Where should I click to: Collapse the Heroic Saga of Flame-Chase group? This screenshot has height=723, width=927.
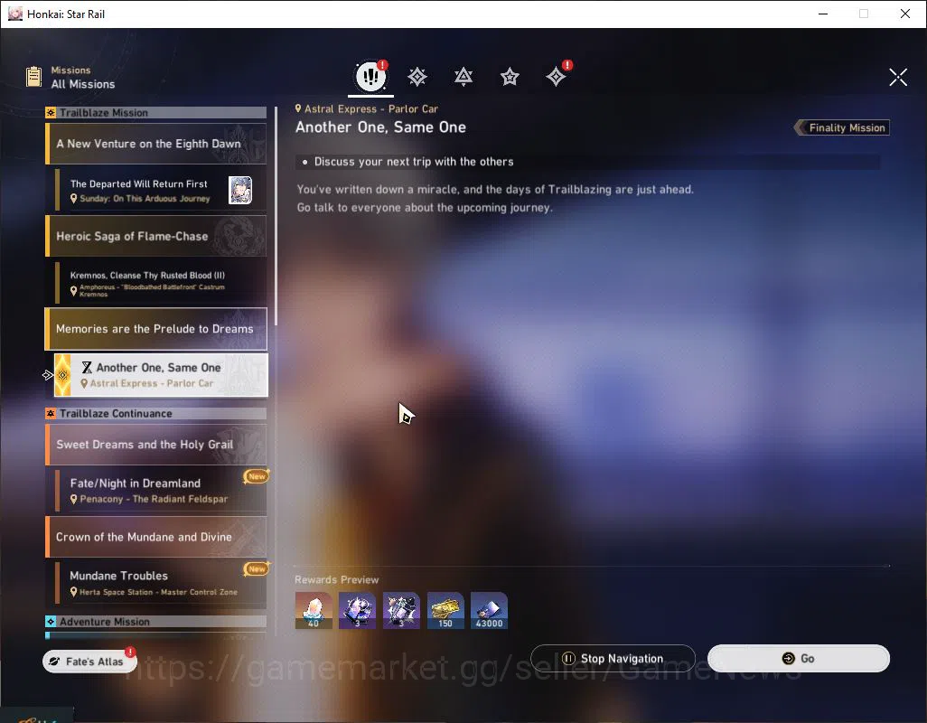(156, 236)
